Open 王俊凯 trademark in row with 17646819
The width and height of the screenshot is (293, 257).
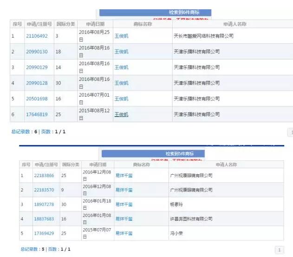(x=121, y=114)
